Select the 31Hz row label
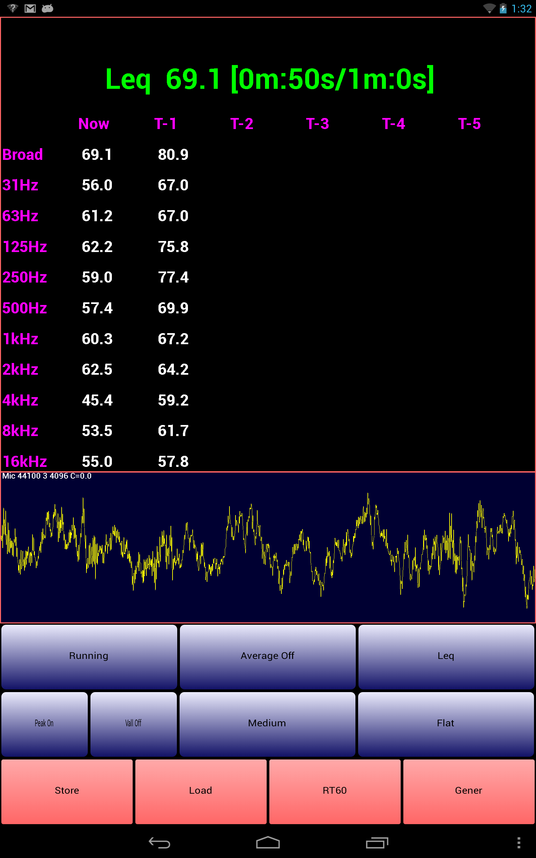 [20, 185]
